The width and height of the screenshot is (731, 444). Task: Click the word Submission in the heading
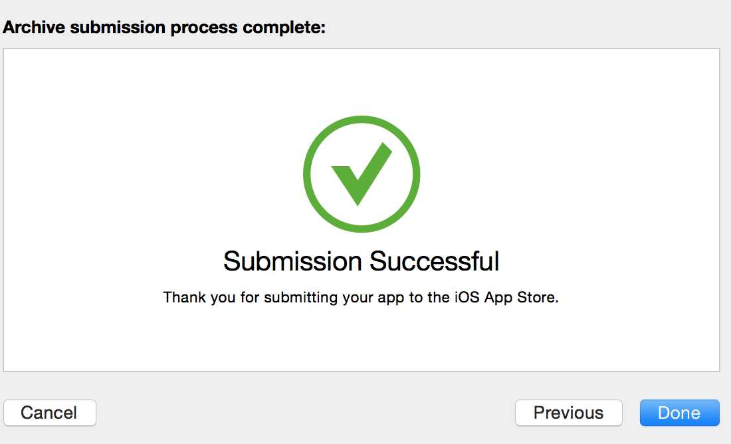pos(292,261)
